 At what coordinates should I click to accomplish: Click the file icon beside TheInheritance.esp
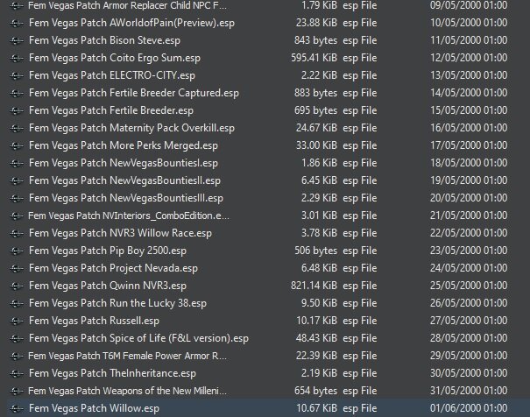click(x=17, y=374)
